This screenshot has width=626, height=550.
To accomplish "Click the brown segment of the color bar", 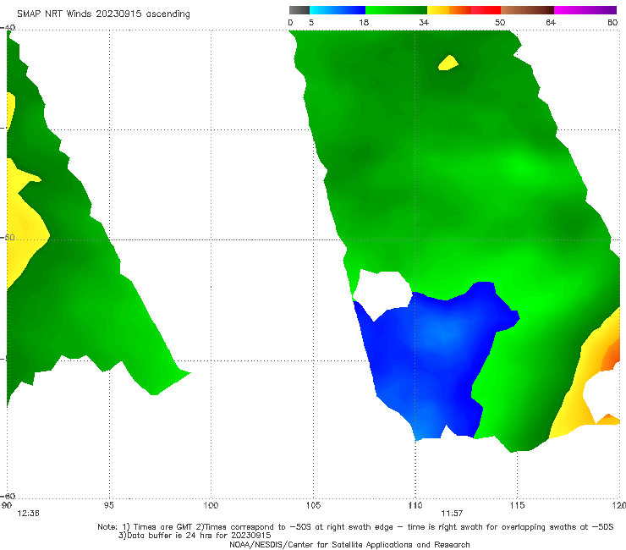I will coord(527,10).
